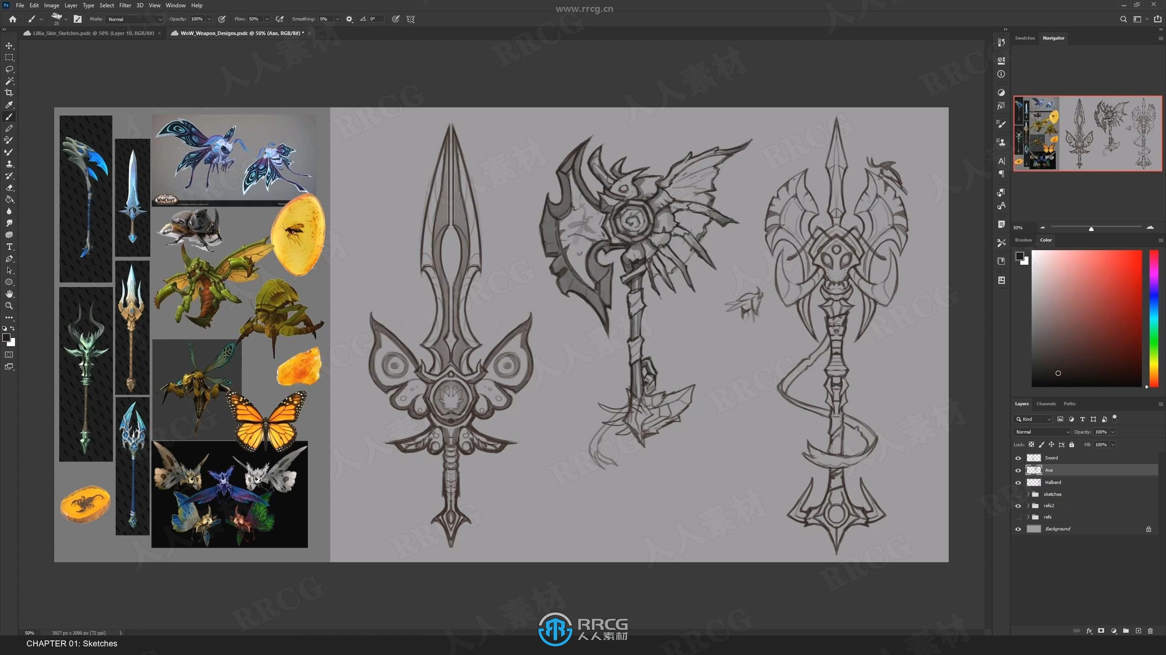This screenshot has height=655, width=1166.
Task: Click the Home icon in options bar
Action: pyautogui.click(x=13, y=19)
